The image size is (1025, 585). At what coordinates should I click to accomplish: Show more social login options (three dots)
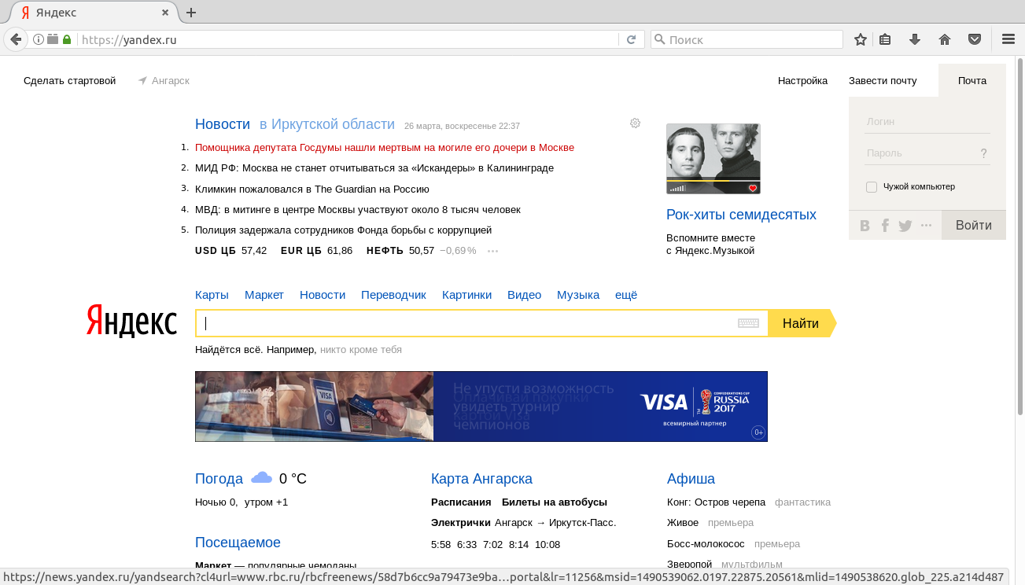click(926, 226)
